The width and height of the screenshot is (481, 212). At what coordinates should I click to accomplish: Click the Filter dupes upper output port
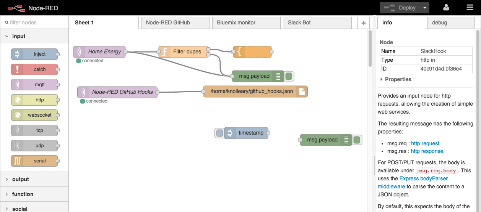208,49
